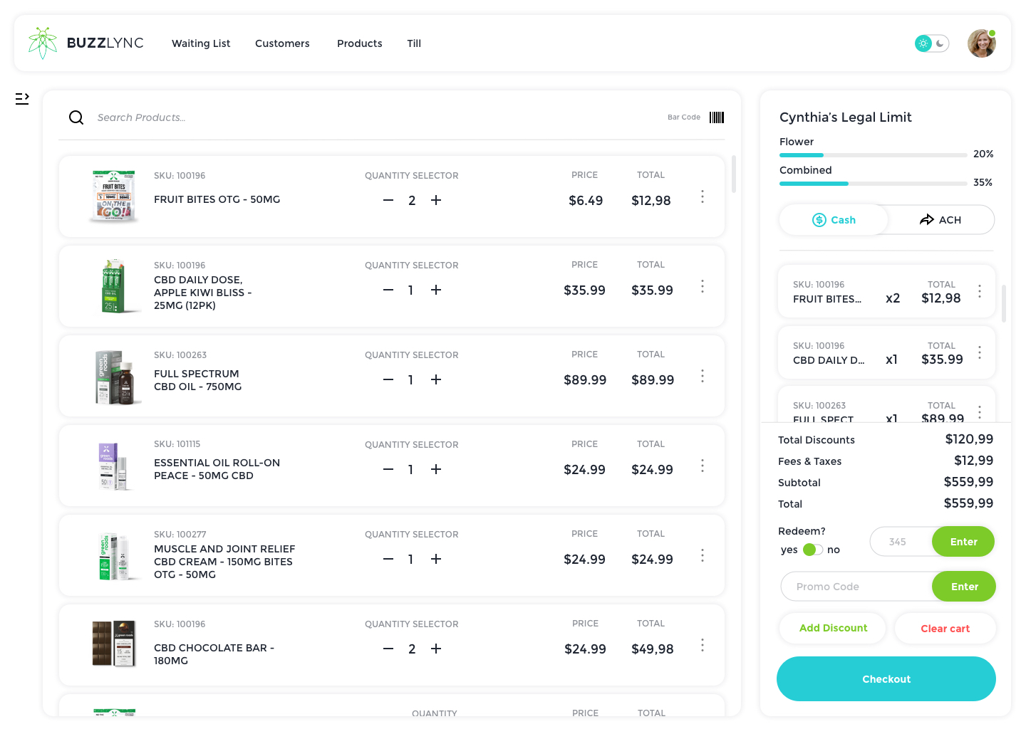Select Cash payment method

(834, 220)
